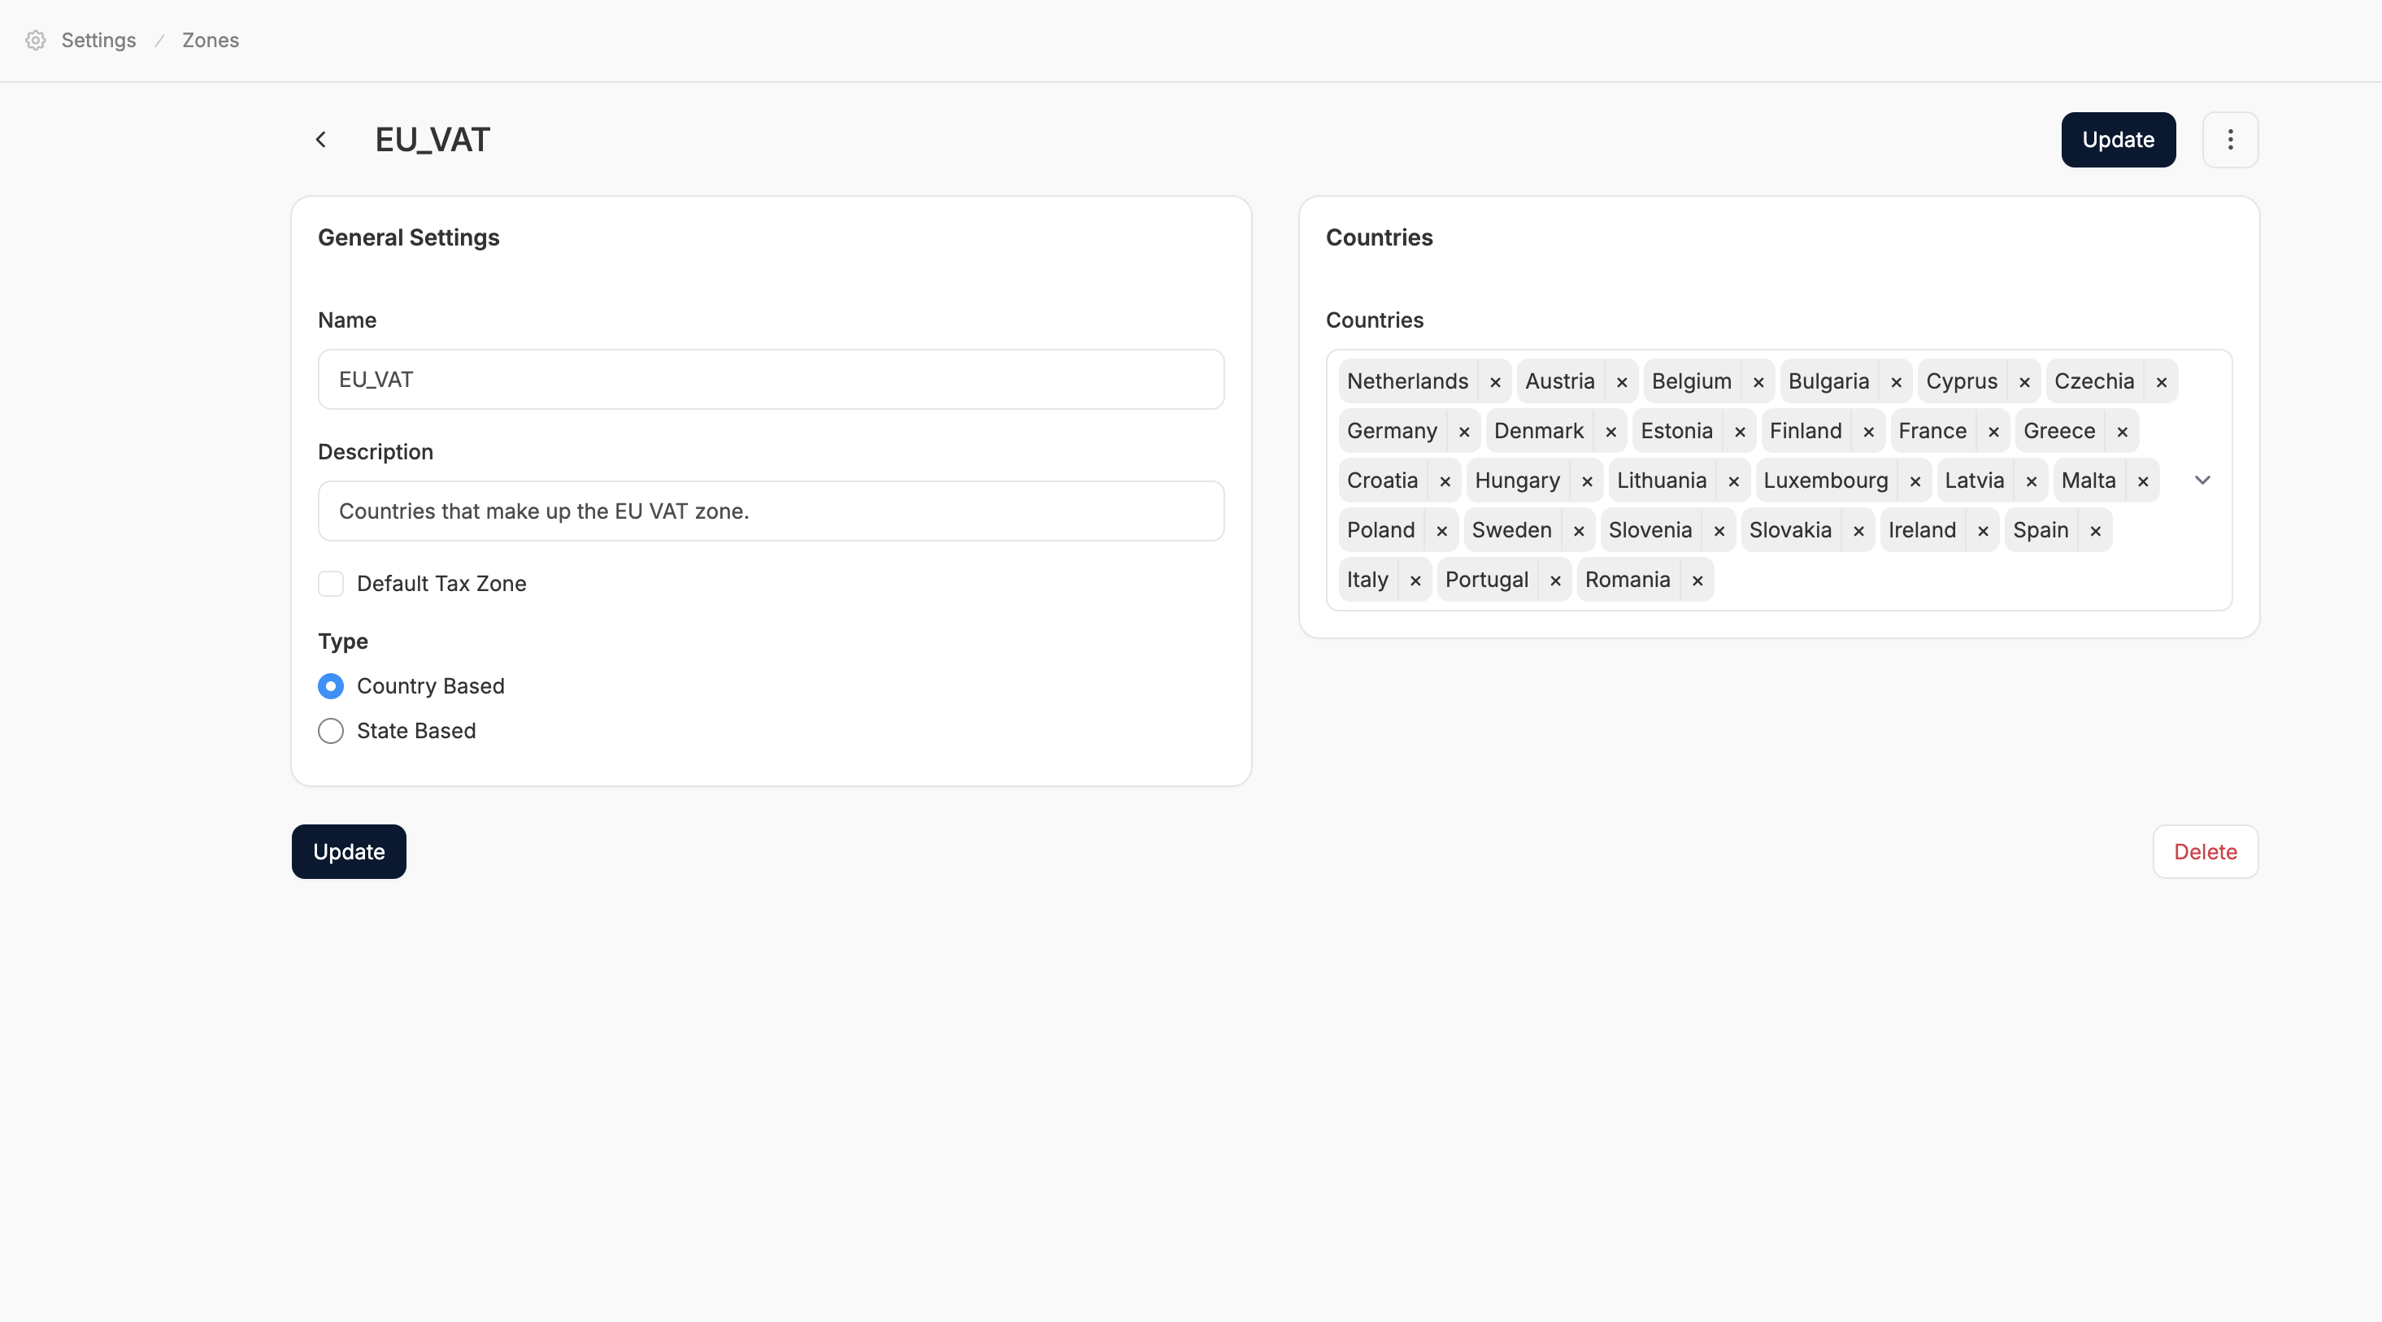The image size is (2382, 1322).
Task: Go to Zones breadcrumb link
Action: 210,40
